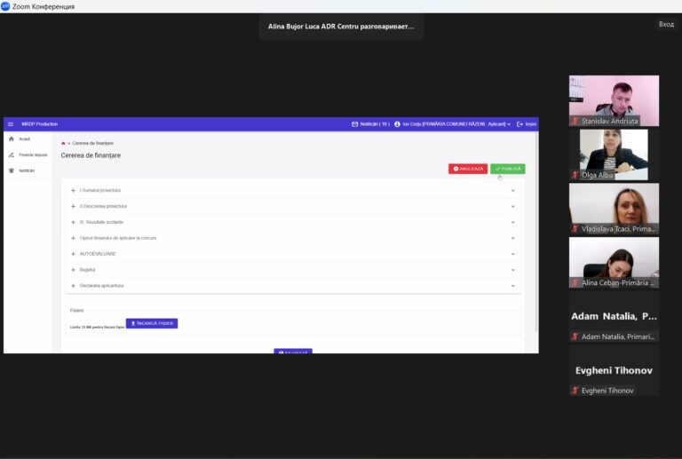Open the Notificări envelope icon in header
682x459 pixels.
click(355, 124)
